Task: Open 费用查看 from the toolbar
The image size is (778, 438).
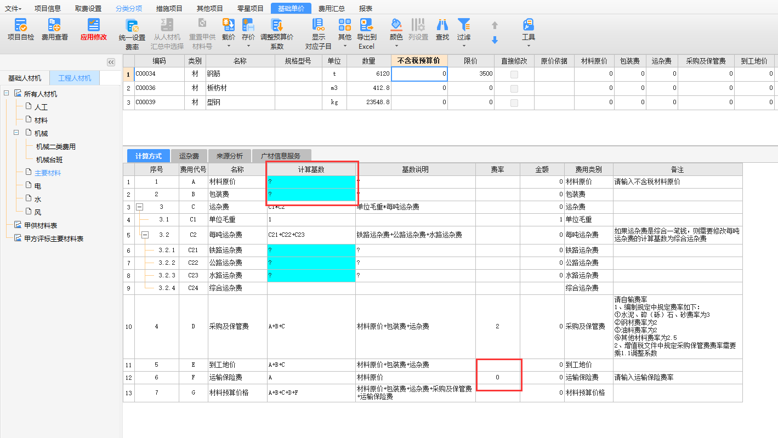Action: pyautogui.click(x=55, y=25)
